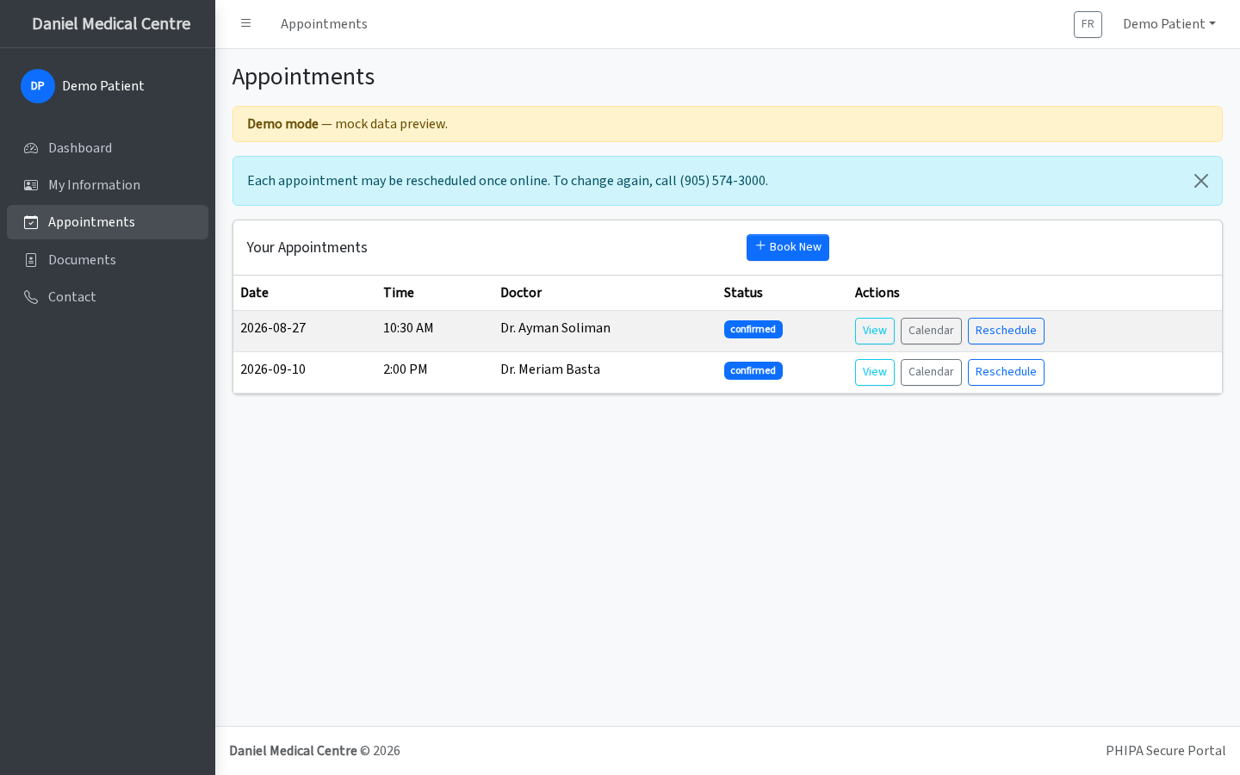Dismiss the reschedule info alert

click(x=1201, y=181)
